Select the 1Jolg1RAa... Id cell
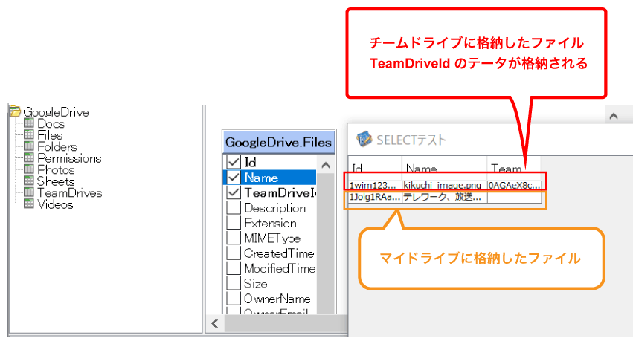Viewport: 633px width, 341px height. click(375, 197)
